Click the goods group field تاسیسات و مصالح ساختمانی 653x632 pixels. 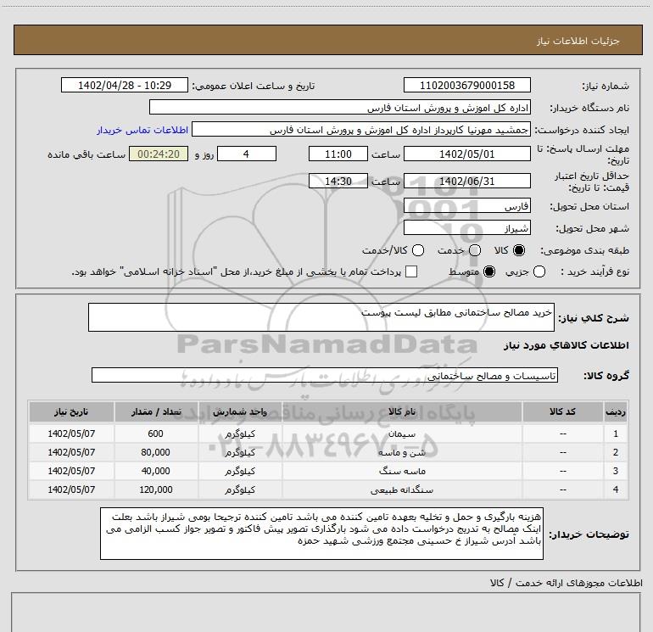(325, 375)
